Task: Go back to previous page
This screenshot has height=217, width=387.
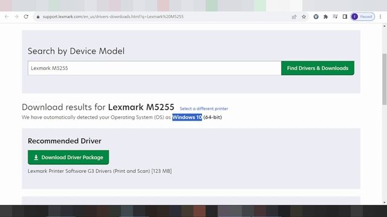Action: pyautogui.click(x=7, y=17)
